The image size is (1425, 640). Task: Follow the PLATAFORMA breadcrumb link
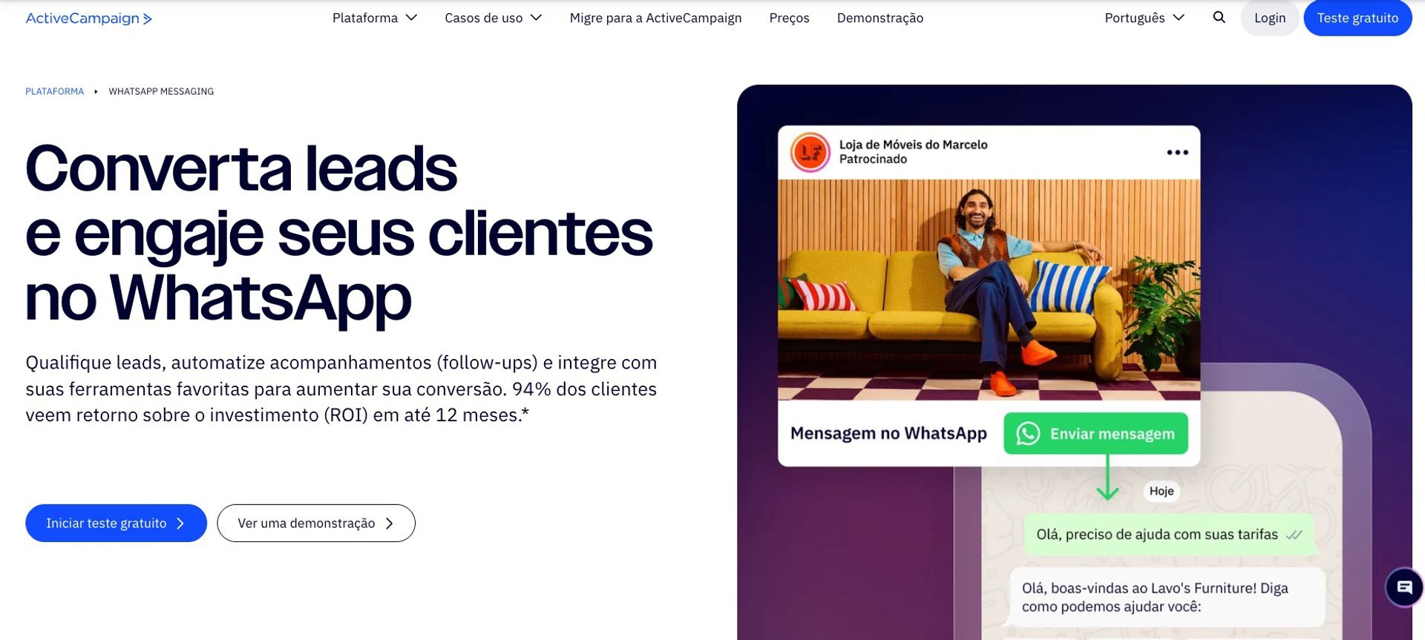[x=55, y=91]
